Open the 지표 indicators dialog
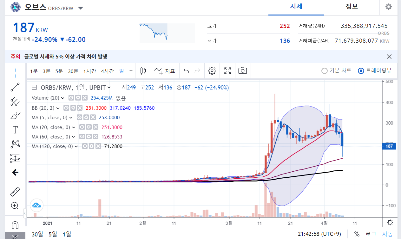Viewport: 401px width, 239px height. 165,71
